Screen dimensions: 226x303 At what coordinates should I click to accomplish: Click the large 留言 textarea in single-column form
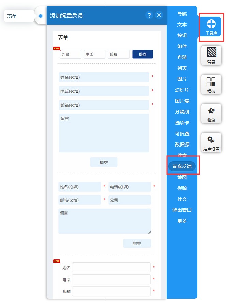[104, 133]
